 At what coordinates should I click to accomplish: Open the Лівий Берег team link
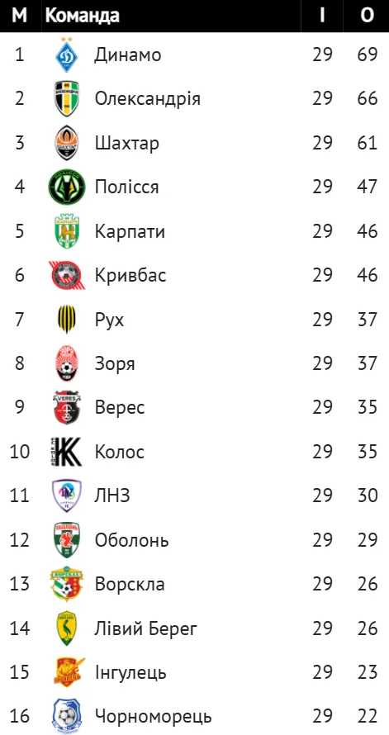click(x=146, y=628)
